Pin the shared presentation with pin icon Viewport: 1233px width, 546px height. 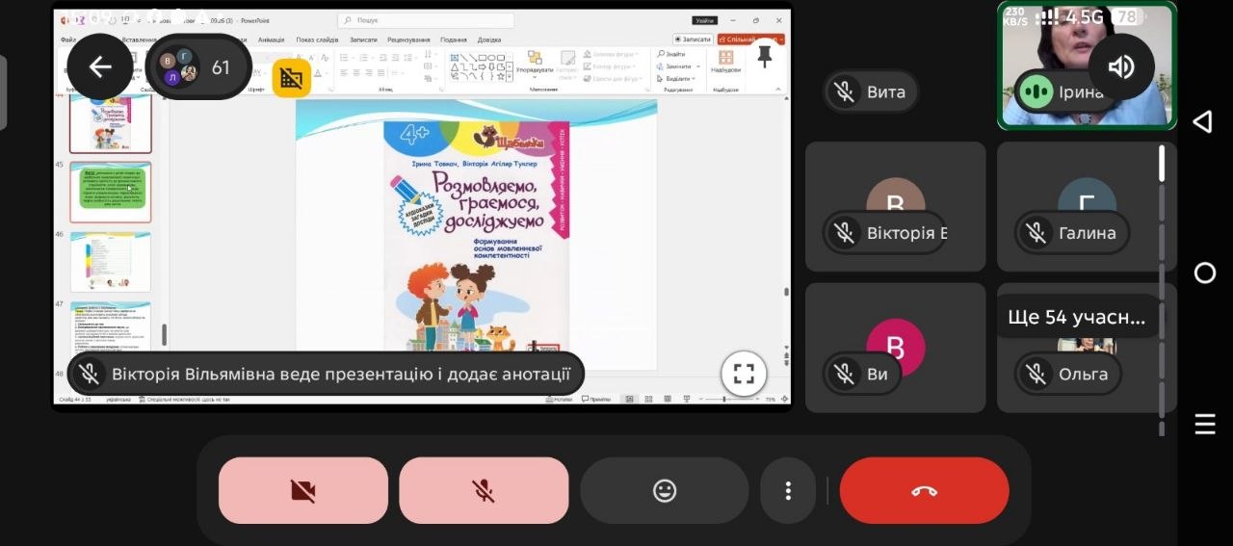coord(765,57)
